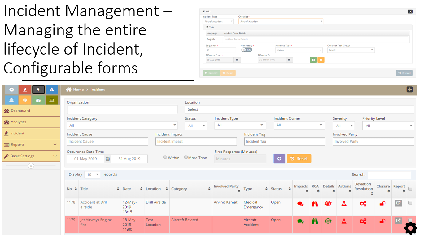This screenshot has width=423, height=238.
Task: Select the lightning bolt module tile
Action: [38, 90]
